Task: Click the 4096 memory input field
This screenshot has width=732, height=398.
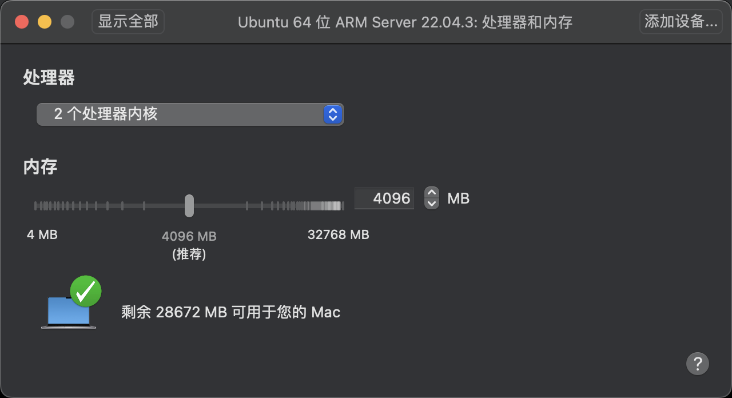Action: pyautogui.click(x=384, y=198)
